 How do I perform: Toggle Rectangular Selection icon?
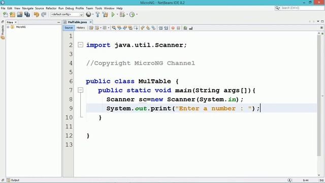click(x=136, y=28)
